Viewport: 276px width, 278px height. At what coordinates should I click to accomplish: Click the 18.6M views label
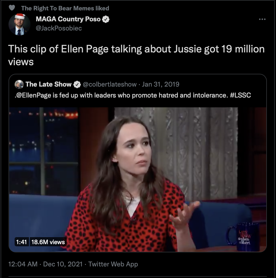(48, 242)
